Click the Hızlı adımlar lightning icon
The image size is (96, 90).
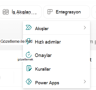point(29,41)
